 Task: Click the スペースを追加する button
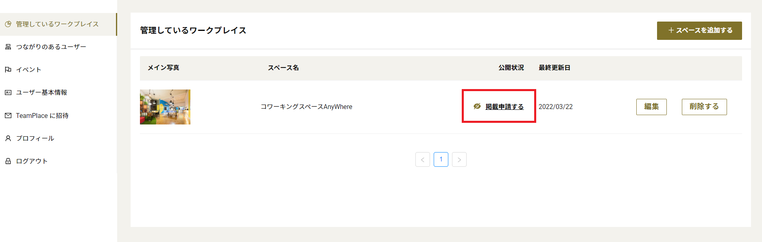pyautogui.click(x=699, y=31)
